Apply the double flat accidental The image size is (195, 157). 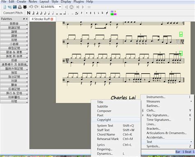pos(102,13)
